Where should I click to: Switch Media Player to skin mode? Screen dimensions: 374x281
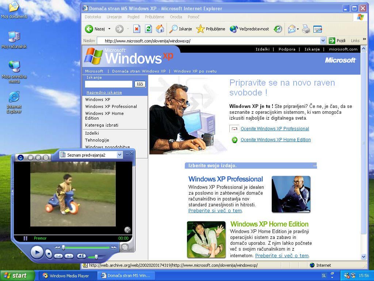[125, 247]
